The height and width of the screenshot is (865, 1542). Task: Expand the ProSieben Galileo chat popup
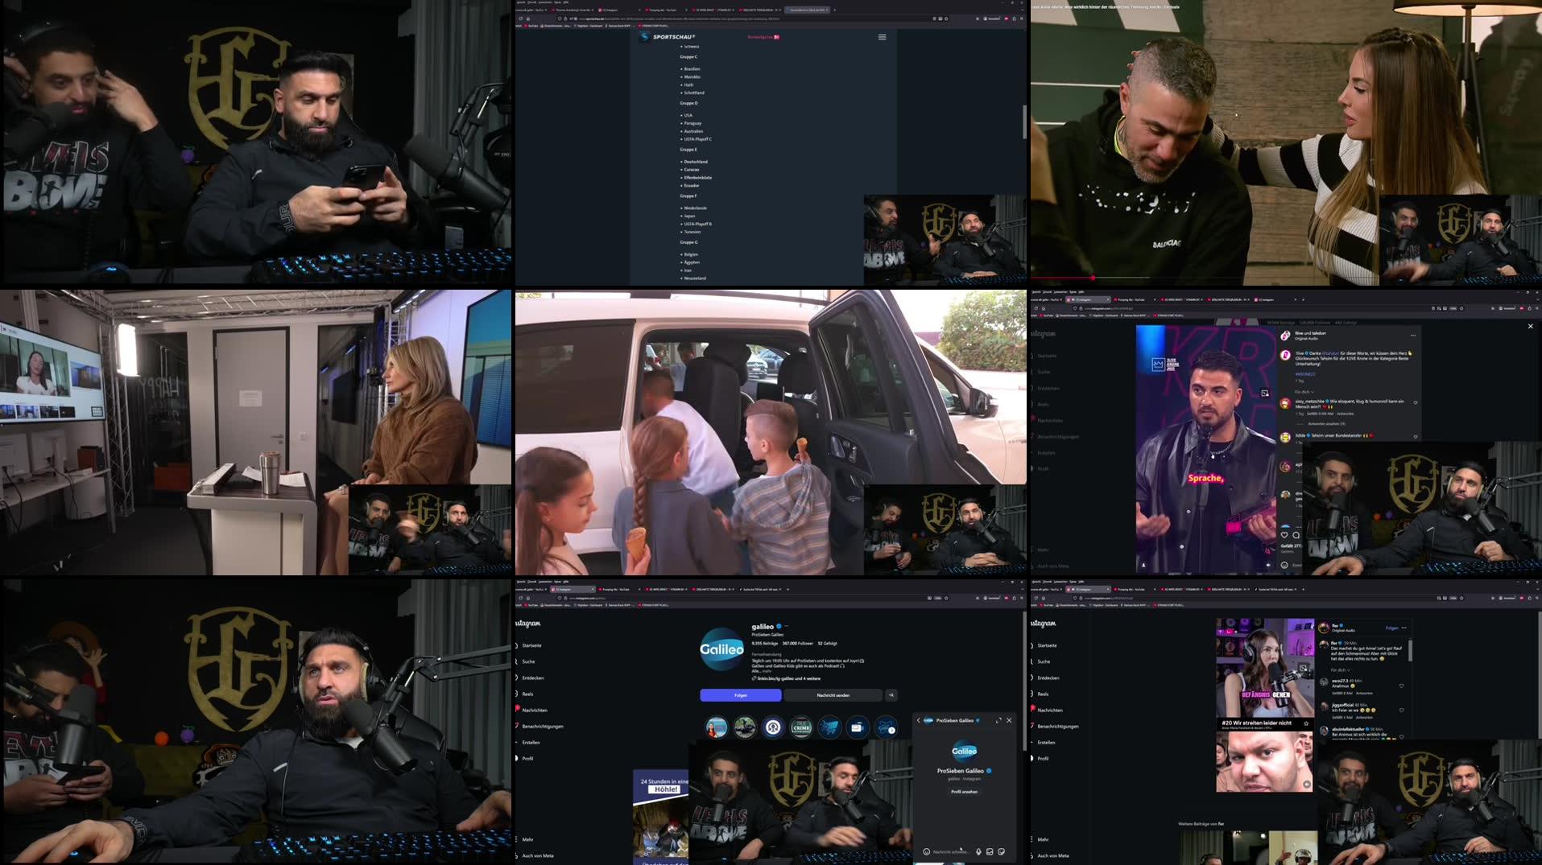click(998, 720)
